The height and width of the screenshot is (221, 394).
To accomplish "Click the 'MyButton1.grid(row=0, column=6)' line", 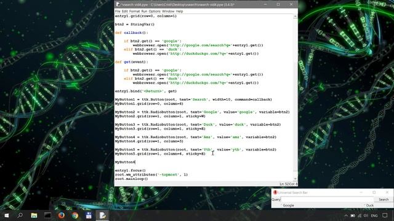I will [x=149, y=104].
